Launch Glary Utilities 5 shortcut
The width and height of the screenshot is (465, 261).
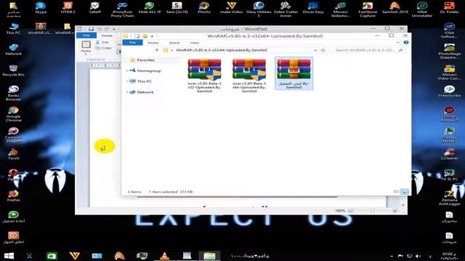point(259,9)
